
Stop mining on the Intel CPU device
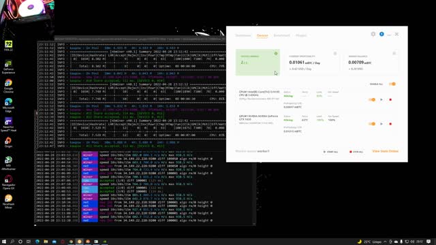click(x=390, y=99)
